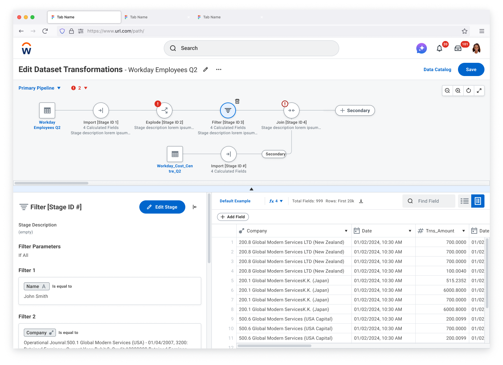This screenshot has height=365, width=503.
Task: Click pencil icon to rename dataset
Action: point(206,69)
